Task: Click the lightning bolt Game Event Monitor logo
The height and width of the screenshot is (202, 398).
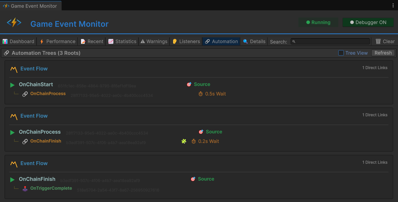Action: tap(14, 22)
